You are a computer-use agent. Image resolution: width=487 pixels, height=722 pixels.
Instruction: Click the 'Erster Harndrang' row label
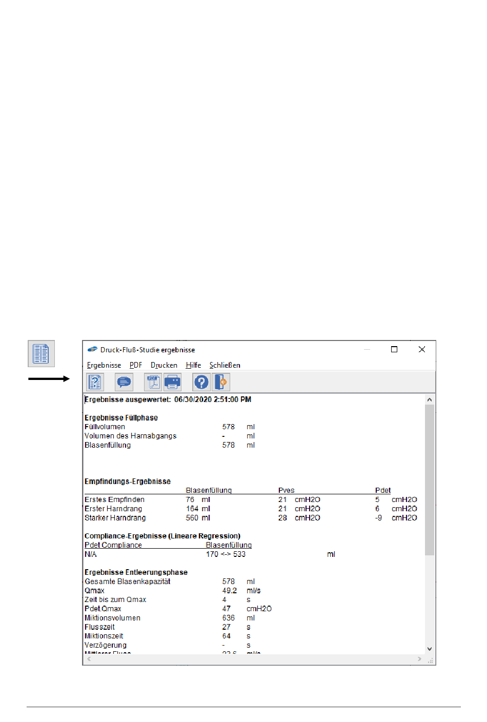pos(113,509)
